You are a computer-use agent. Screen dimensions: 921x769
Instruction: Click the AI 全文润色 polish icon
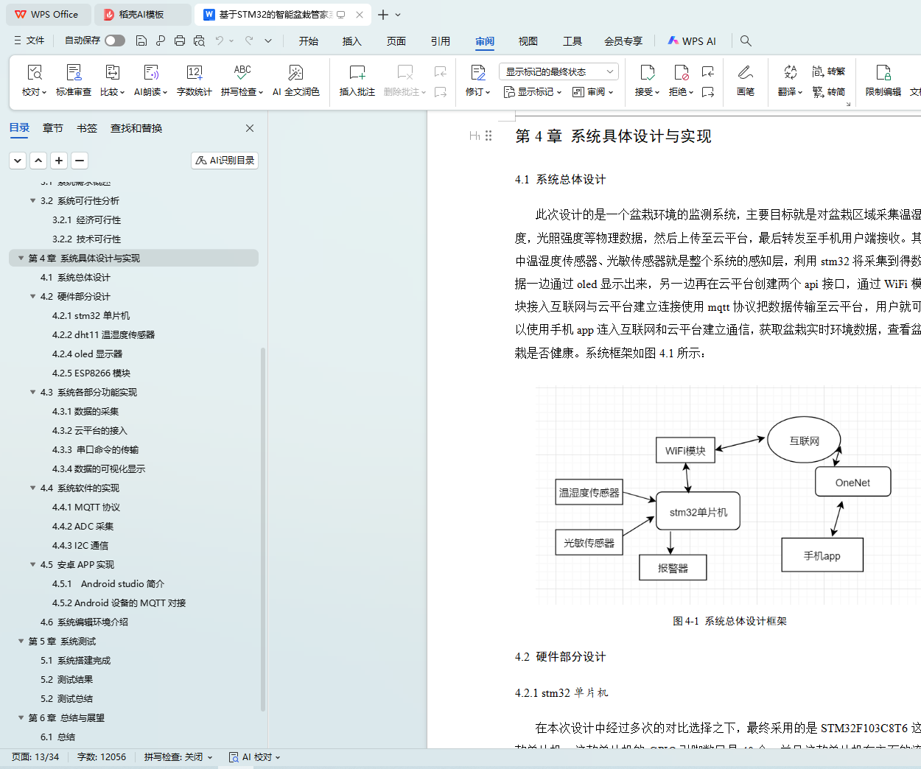295,73
